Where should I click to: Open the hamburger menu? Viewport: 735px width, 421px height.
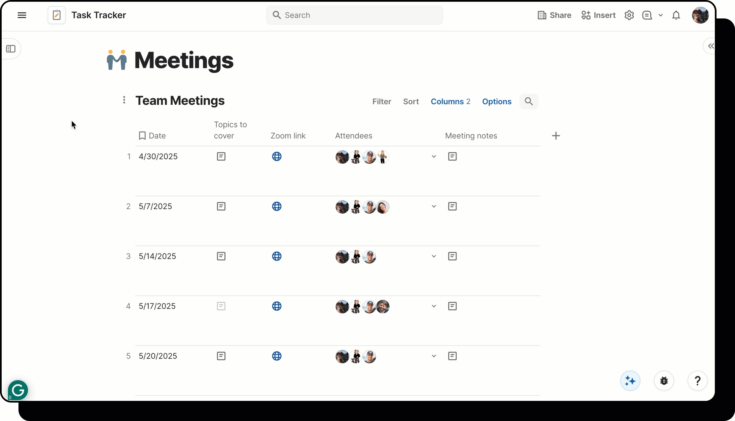22,15
